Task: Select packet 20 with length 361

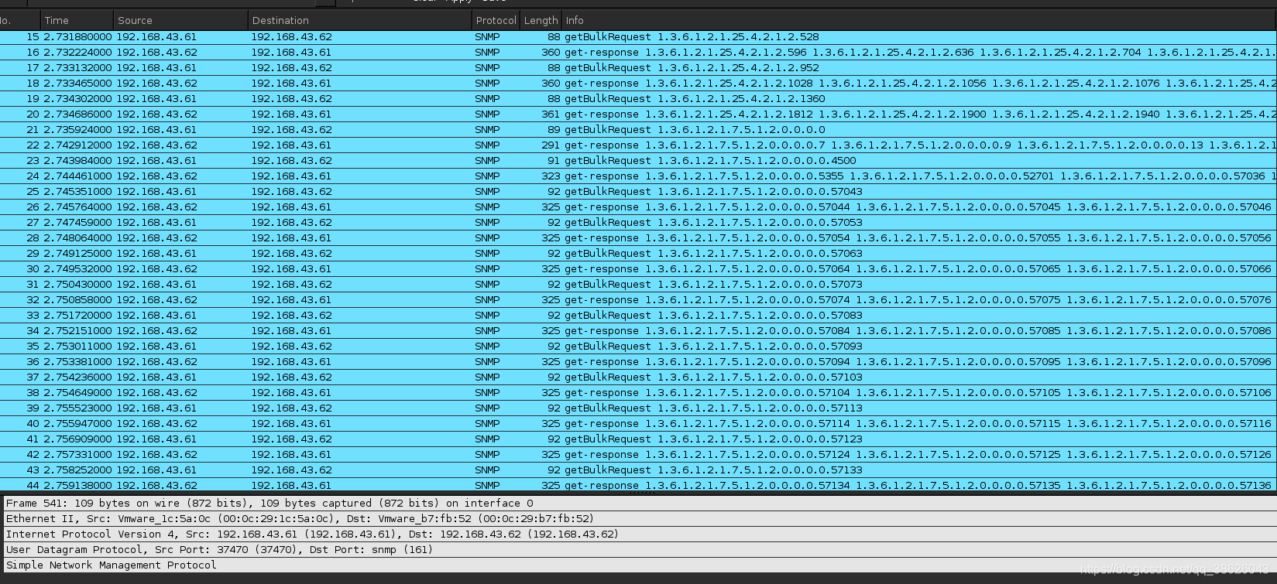Action: point(638,114)
